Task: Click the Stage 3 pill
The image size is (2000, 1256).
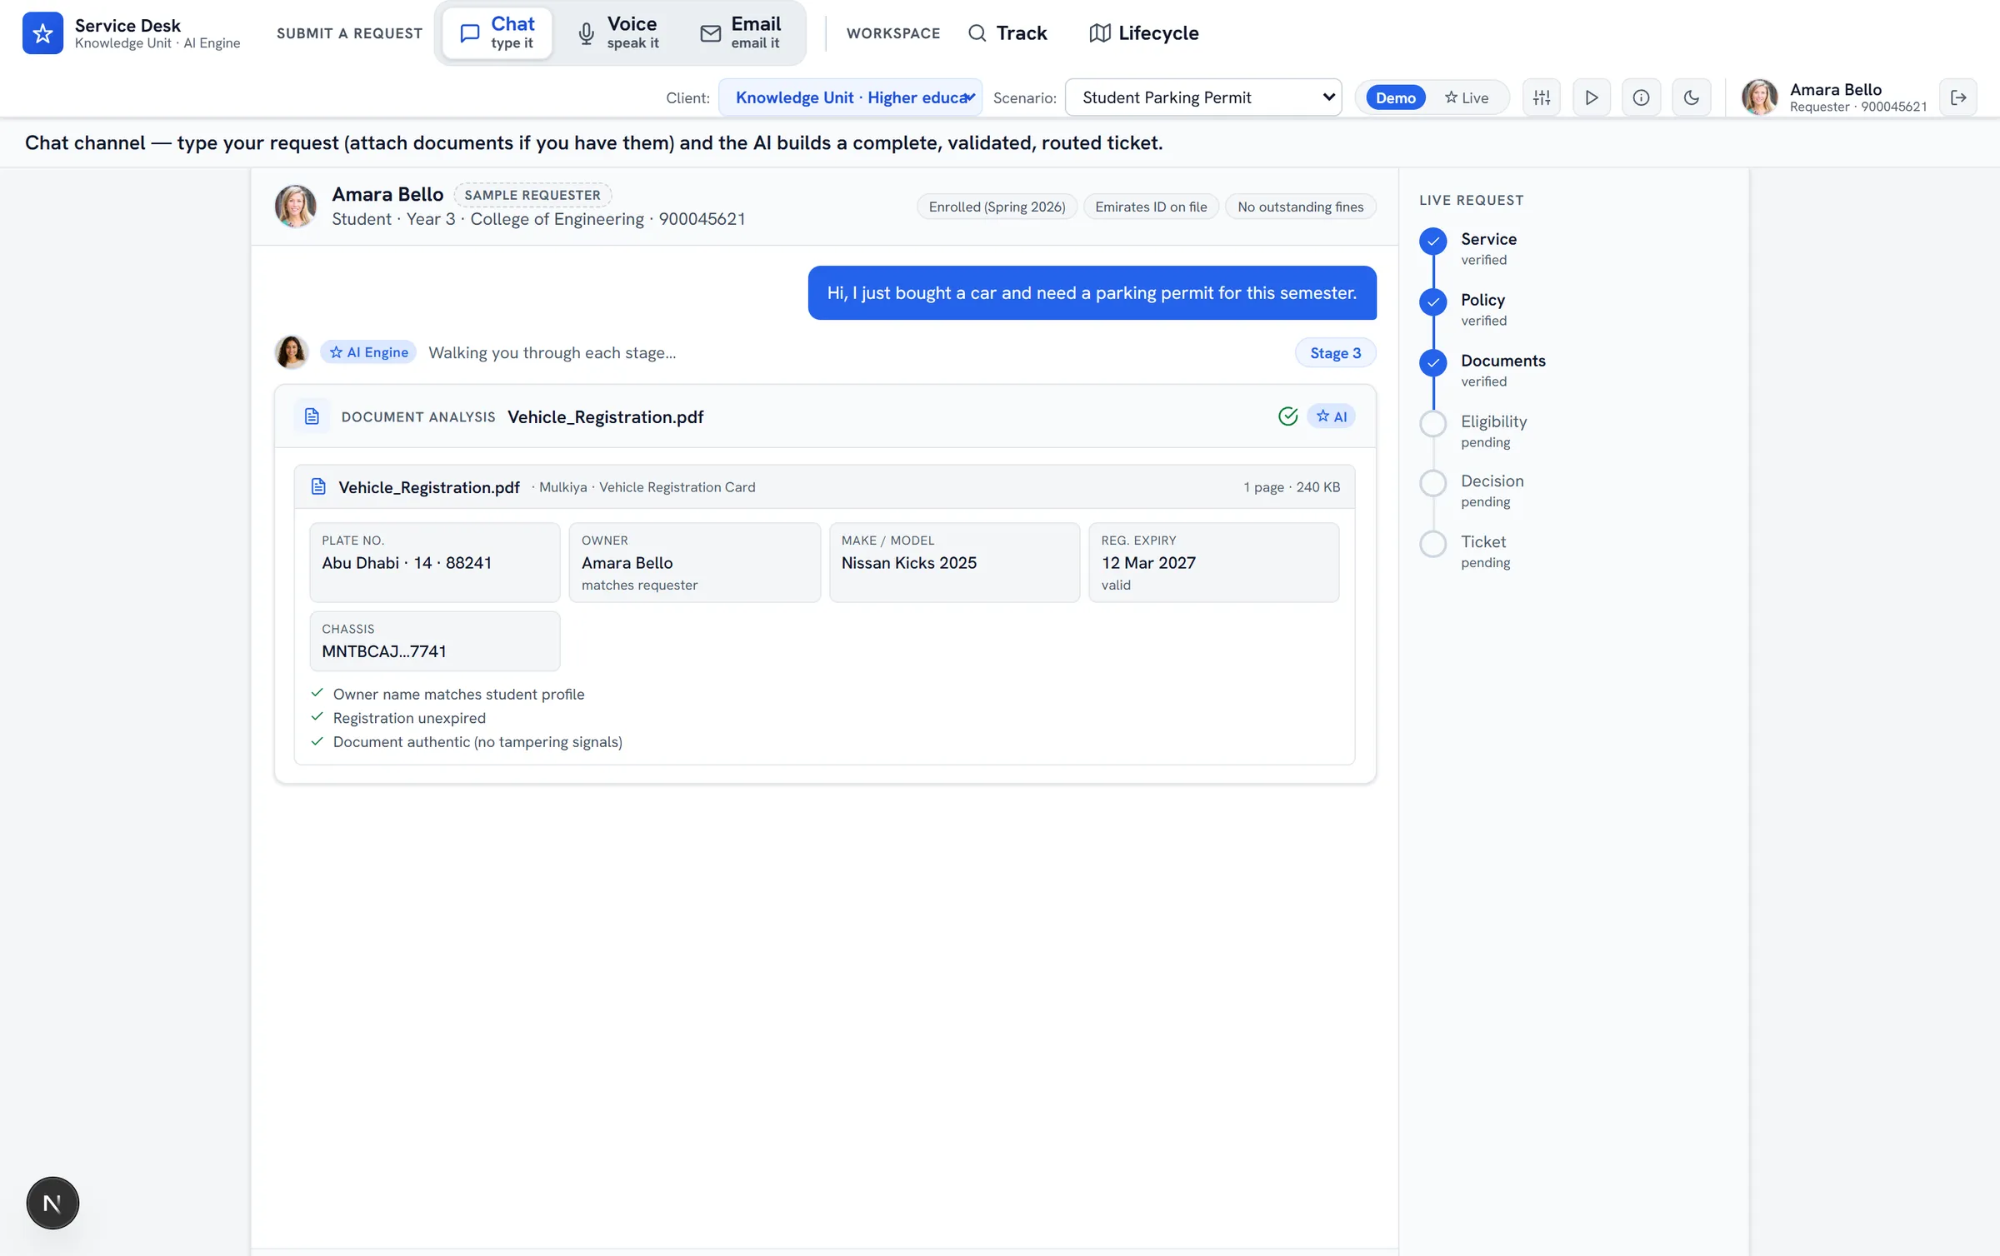Action: pos(1336,353)
